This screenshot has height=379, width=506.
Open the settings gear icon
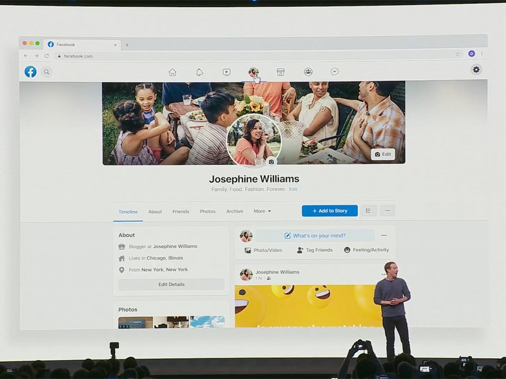pos(476,69)
